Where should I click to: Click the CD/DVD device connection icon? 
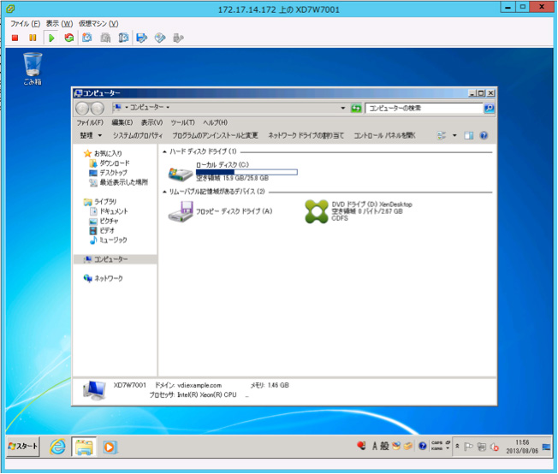(x=160, y=38)
